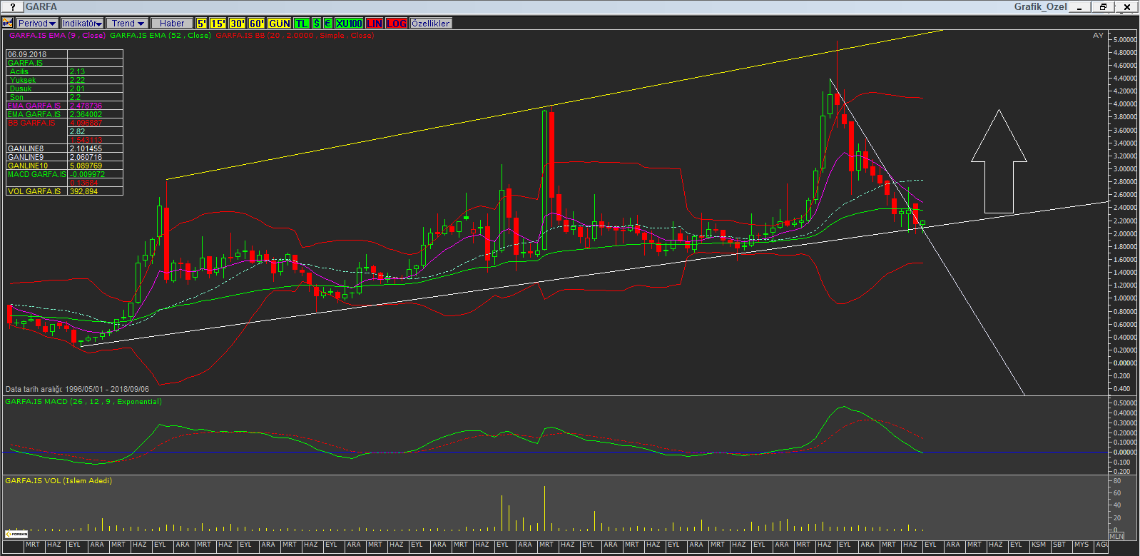Image resolution: width=1140 pixels, height=556 pixels.
Task: Switch to the 60-minute period
Action: tap(257, 24)
